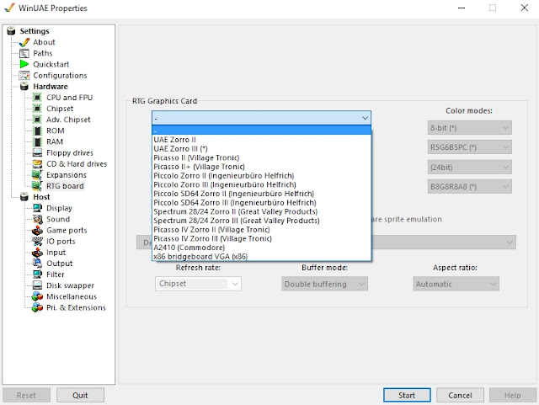Open the Aspect ratio Automatic dropdown

tap(456, 284)
